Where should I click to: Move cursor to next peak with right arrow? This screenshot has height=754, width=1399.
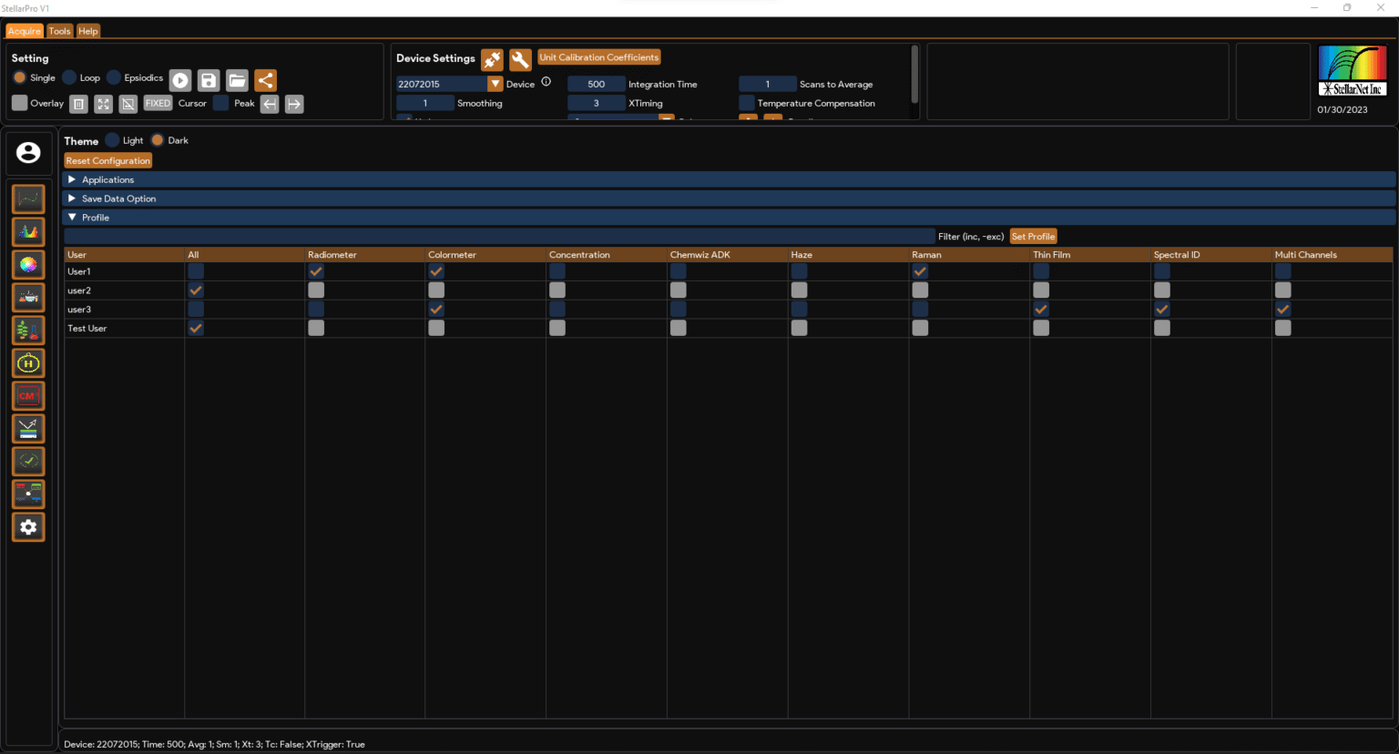[294, 104]
